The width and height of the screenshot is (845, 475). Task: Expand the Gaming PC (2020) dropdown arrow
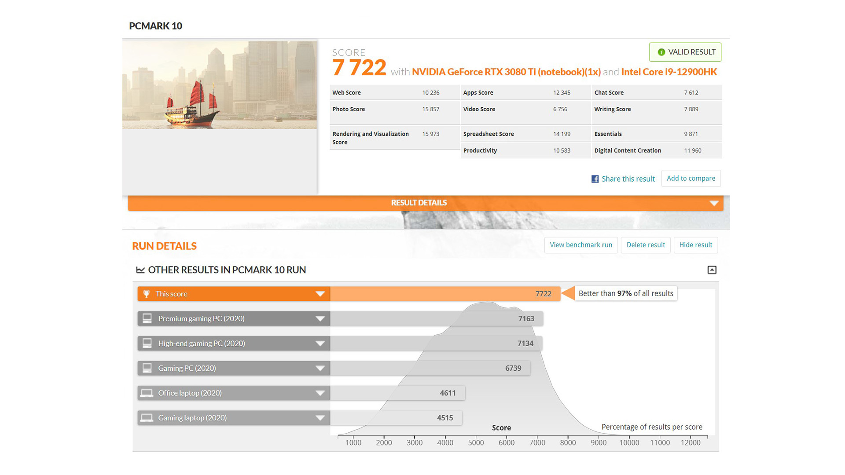point(320,368)
